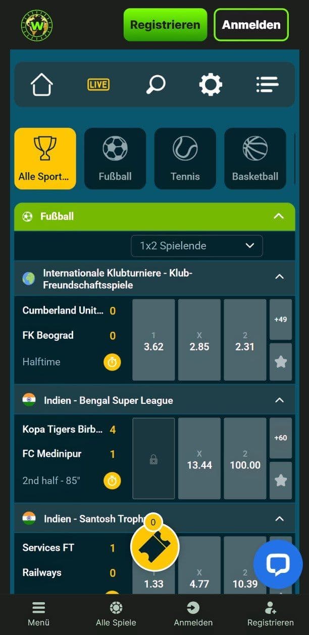Go to the home icon
Image resolution: width=309 pixels, height=635 pixels.
[x=42, y=84]
